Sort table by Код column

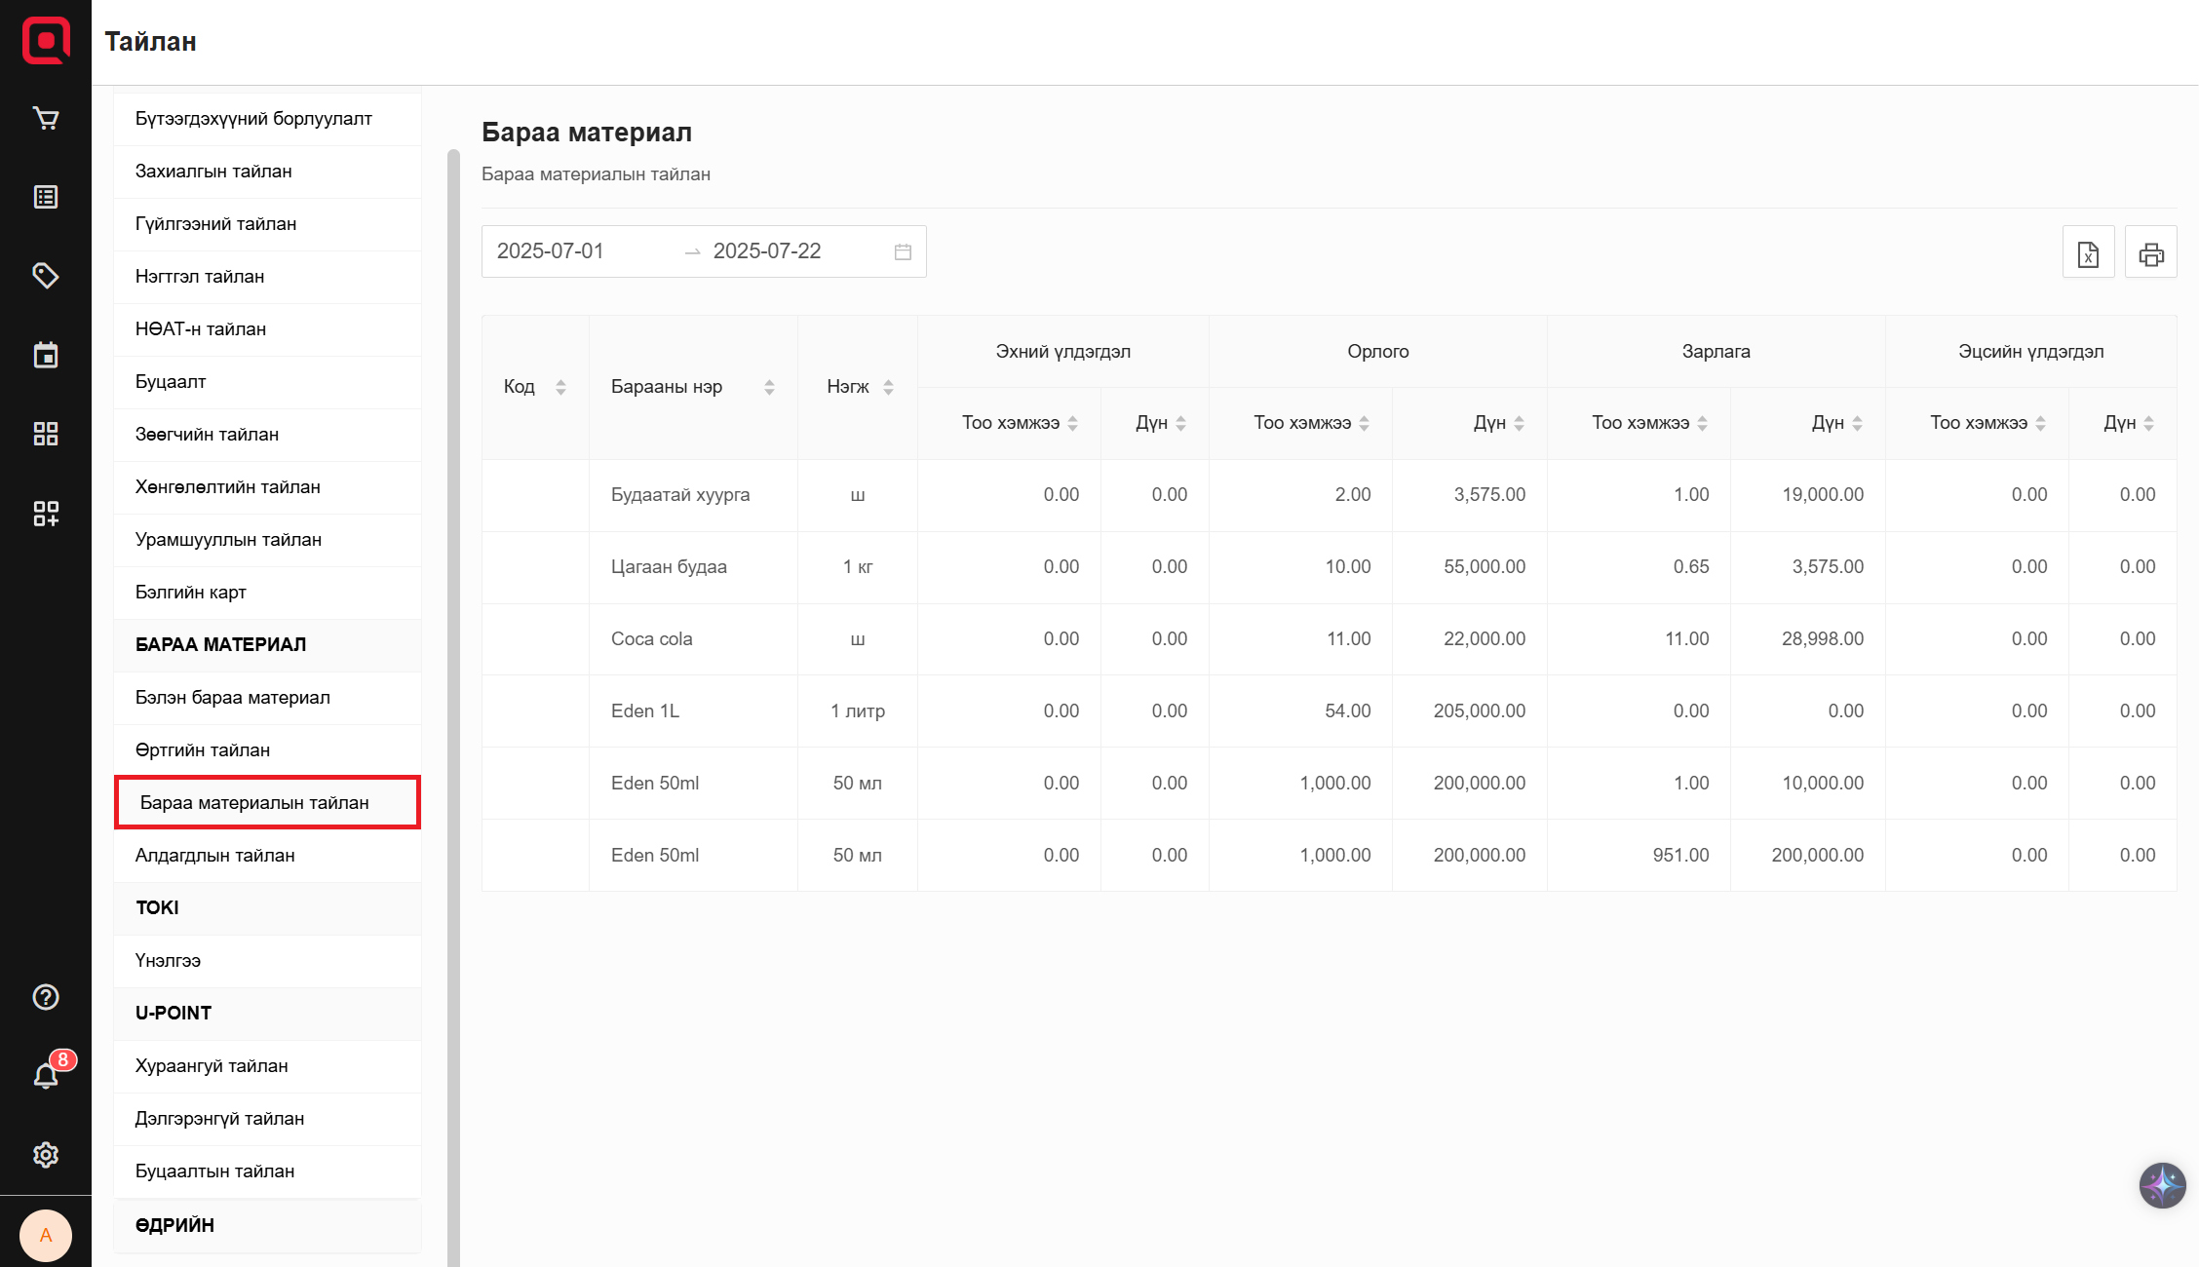[x=560, y=387]
